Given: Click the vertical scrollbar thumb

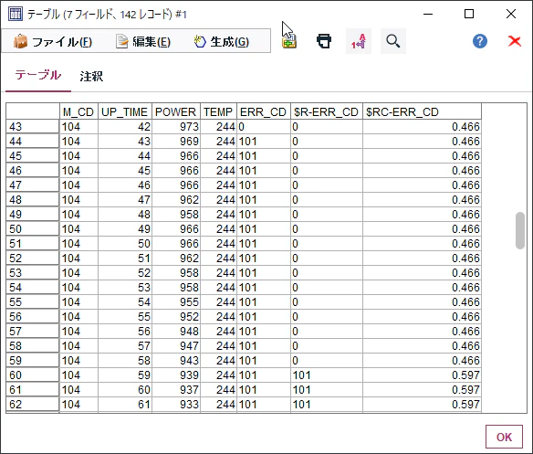Looking at the screenshot, I should point(519,230).
